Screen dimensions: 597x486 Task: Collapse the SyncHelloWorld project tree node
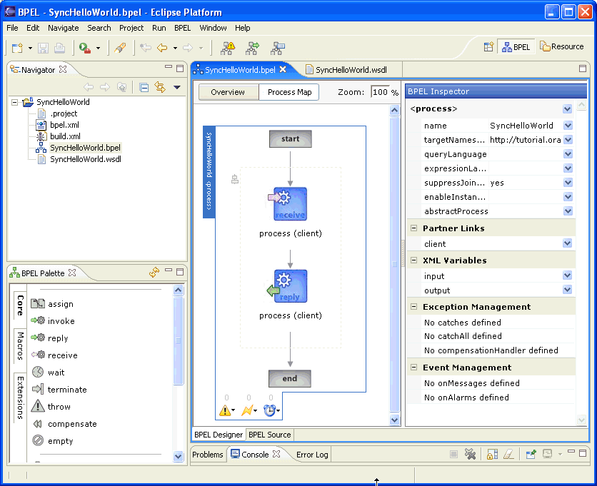pyautogui.click(x=14, y=102)
